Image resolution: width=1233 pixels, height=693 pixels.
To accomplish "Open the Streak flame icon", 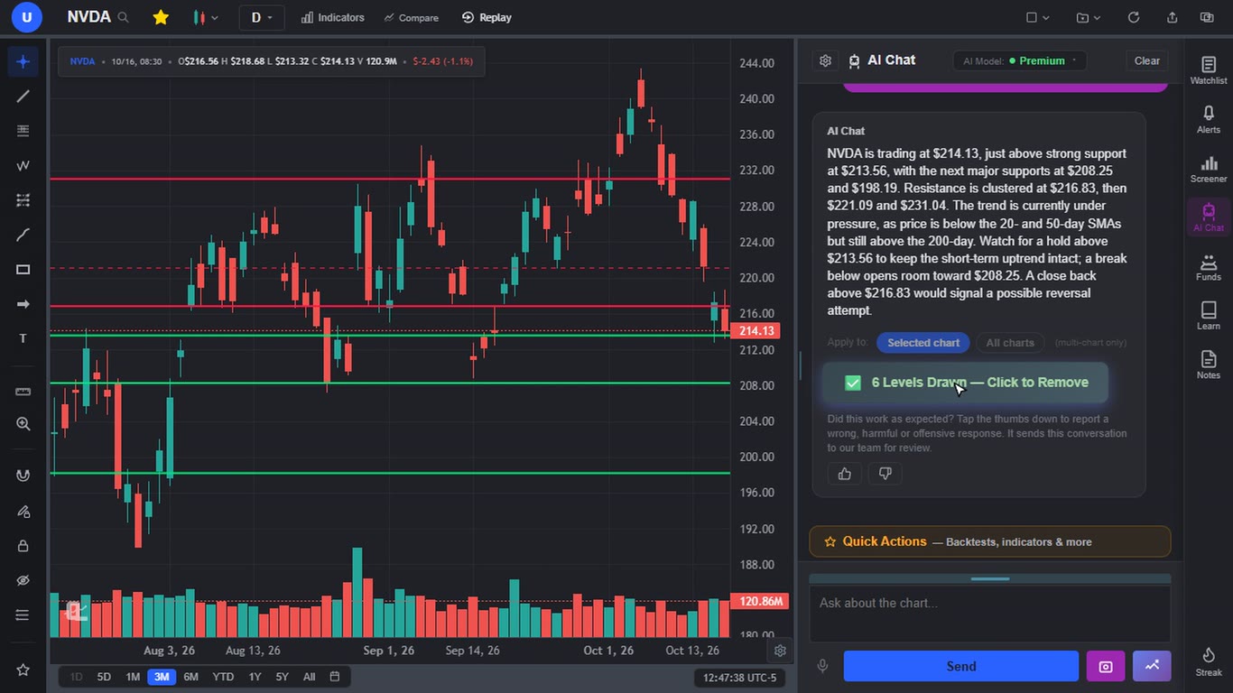I will 1209,661.
